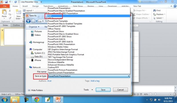Image resolution: width=177 pixels, height=103 pixels.
Task: Open Google Chrome from the taskbar
Action: (x=37, y=100)
